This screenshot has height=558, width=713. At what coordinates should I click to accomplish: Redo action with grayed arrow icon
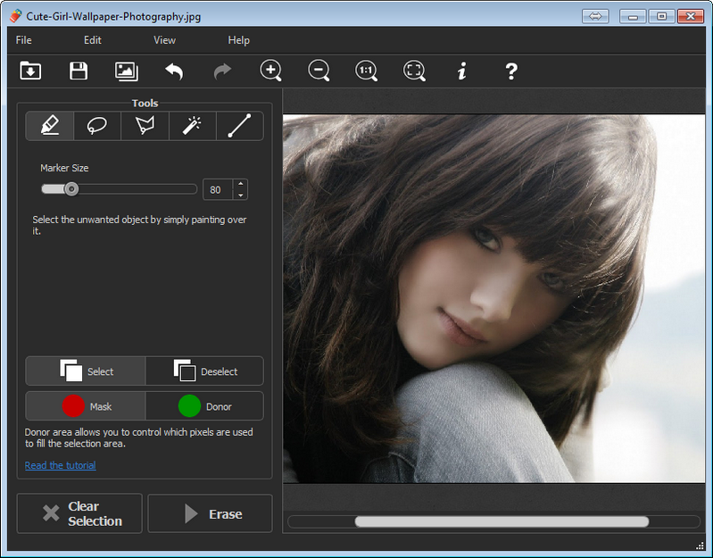222,71
